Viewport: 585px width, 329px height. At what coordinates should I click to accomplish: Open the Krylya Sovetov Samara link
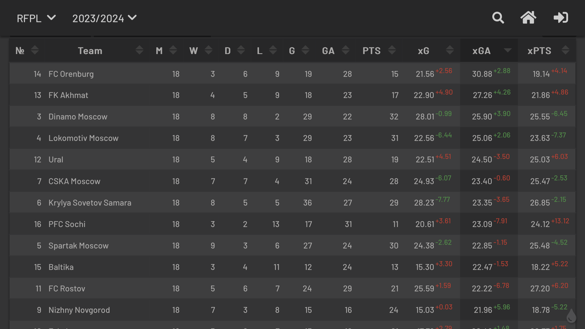point(90,203)
